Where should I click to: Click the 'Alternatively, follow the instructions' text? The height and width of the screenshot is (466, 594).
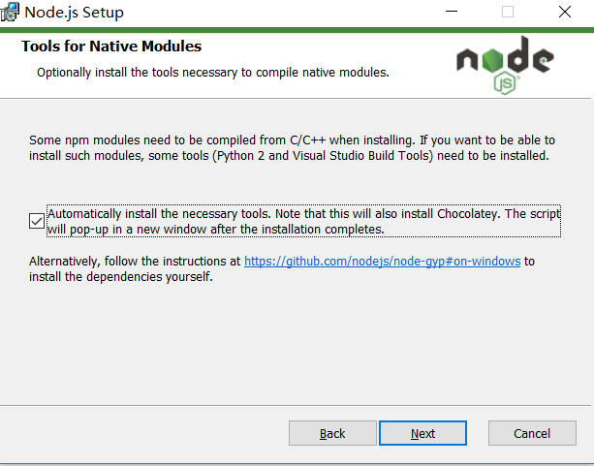pyautogui.click(x=135, y=261)
